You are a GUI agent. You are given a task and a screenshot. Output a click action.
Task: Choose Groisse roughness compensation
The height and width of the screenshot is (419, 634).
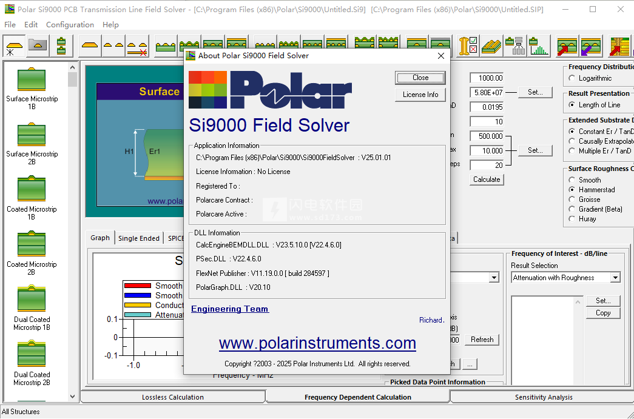click(x=572, y=199)
